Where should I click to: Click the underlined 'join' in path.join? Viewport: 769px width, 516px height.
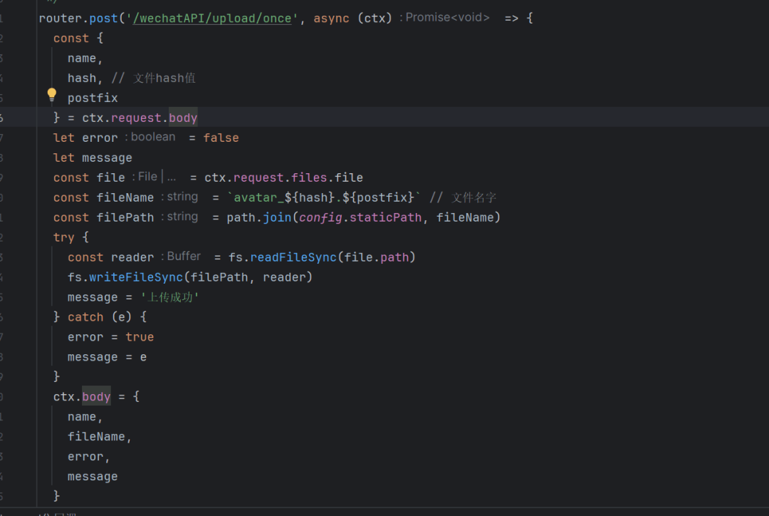pos(277,217)
